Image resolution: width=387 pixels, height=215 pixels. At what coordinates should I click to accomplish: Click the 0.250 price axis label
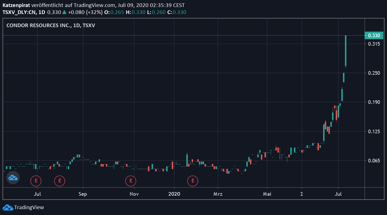(x=374, y=73)
